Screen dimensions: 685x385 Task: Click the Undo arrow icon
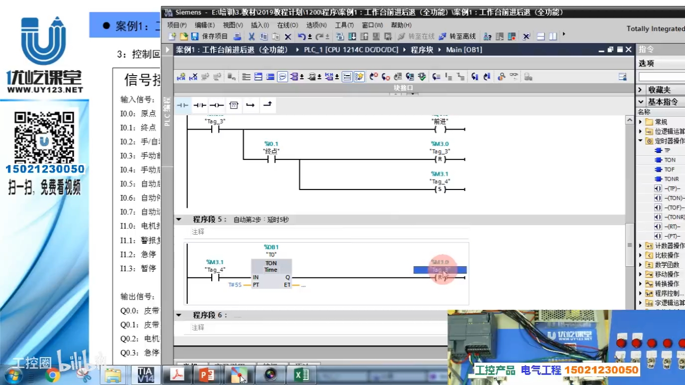(301, 37)
